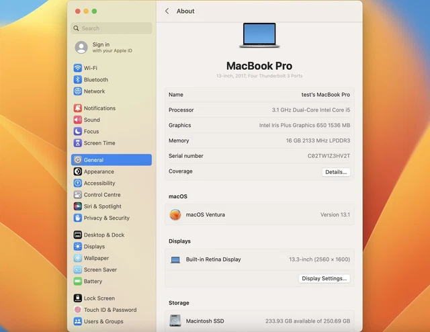Click the Macintosh SSD label
This screenshot has height=332, width=430.
coord(205,321)
